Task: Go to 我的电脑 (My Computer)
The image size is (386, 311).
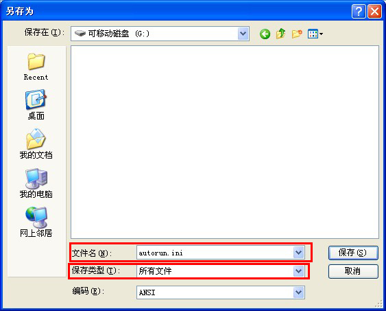Action: (36, 183)
